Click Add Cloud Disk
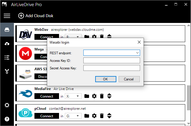This screenshot has height=126, width=191. coord(36,16)
